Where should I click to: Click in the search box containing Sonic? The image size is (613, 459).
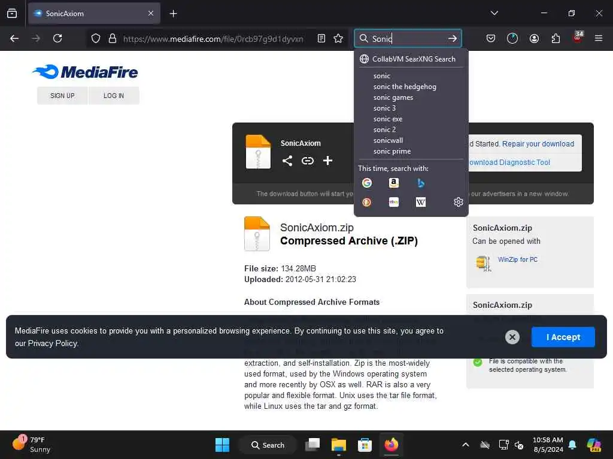pos(406,38)
